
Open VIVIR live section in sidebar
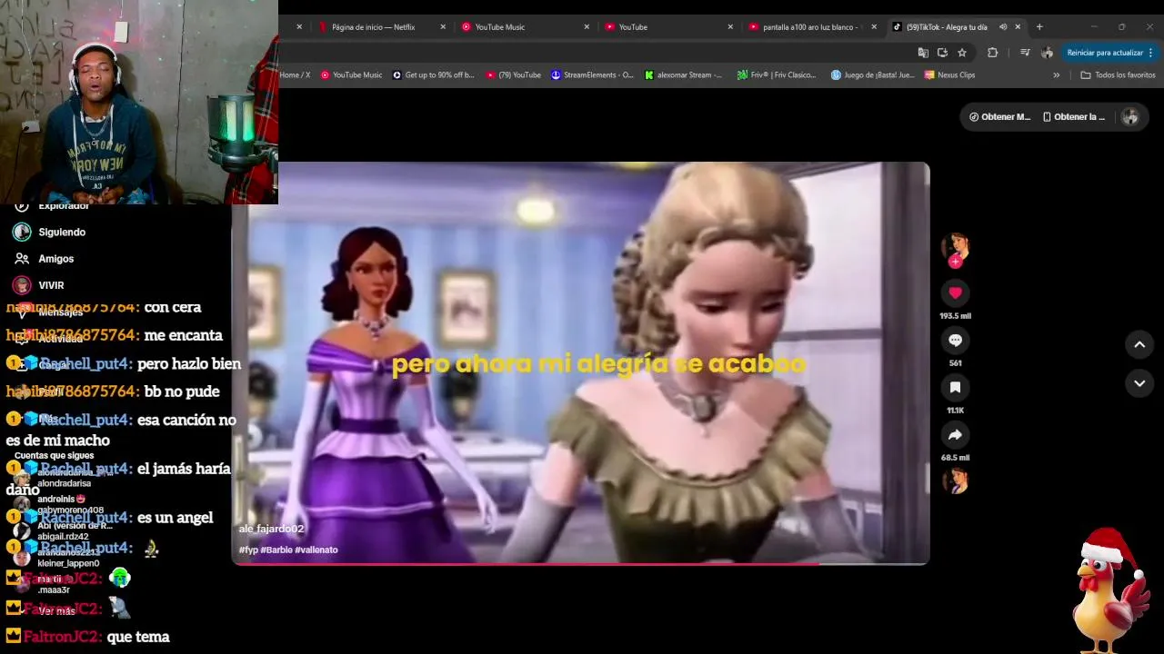point(39,285)
